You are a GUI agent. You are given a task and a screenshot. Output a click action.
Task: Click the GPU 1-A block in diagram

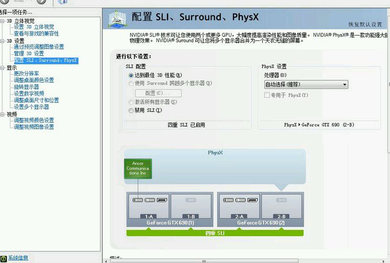[x=149, y=206]
